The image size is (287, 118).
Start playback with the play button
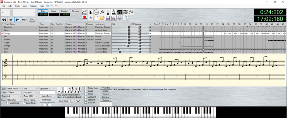(18, 19)
